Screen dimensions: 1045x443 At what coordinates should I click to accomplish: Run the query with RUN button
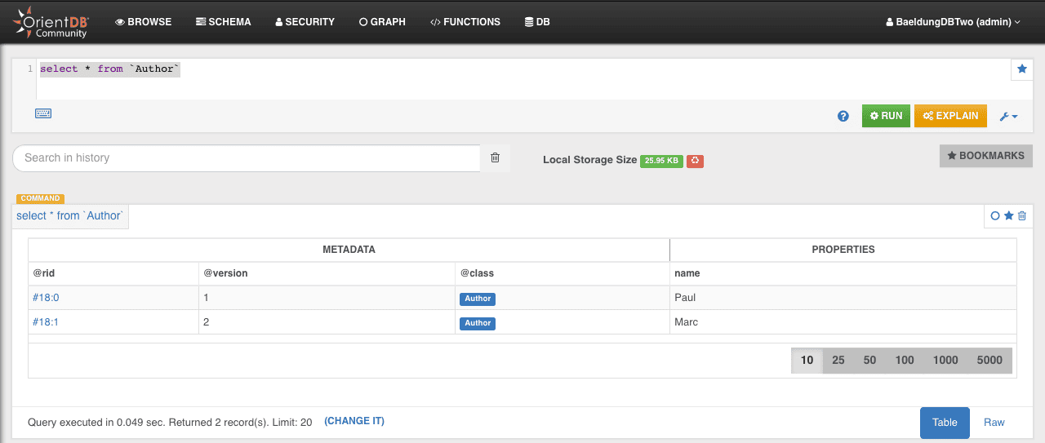click(x=886, y=116)
